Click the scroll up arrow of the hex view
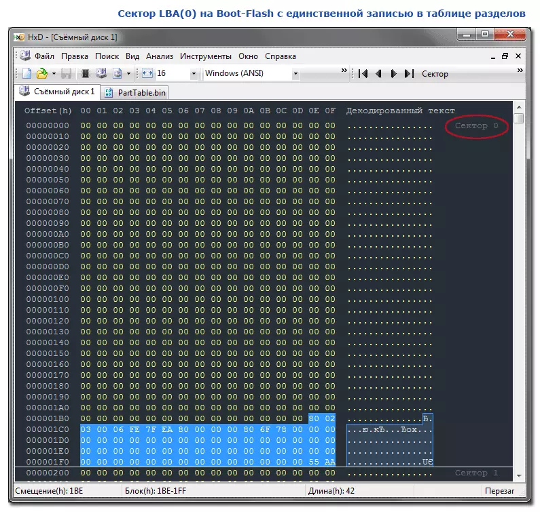 pyautogui.click(x=519, y=107)
